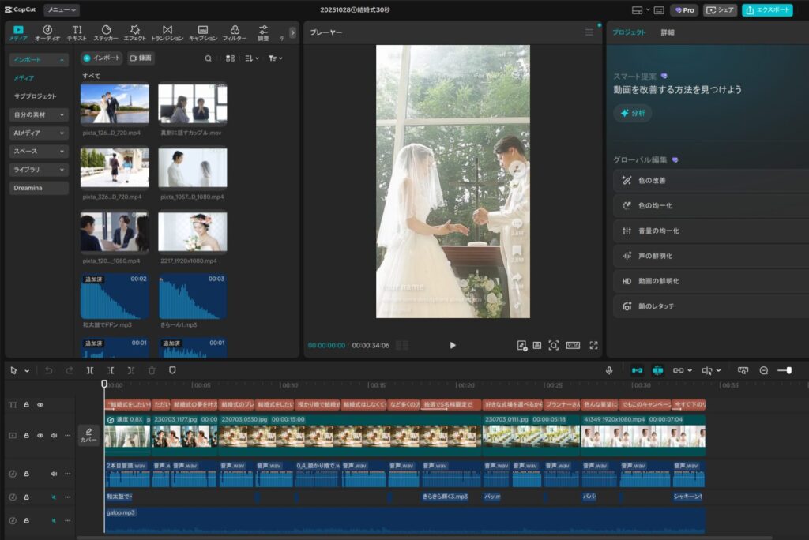Click the エクスポート button
The height and width of the screenshot is (540, 809).
click(x=766, y=10)
